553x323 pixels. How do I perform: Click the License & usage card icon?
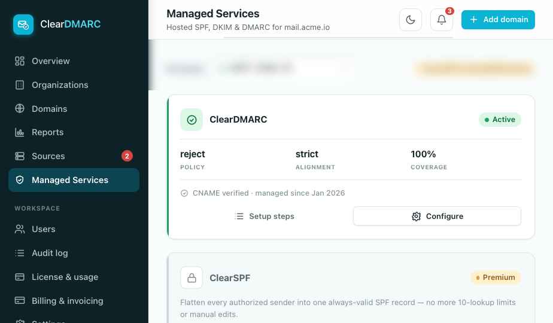point(20,277)
